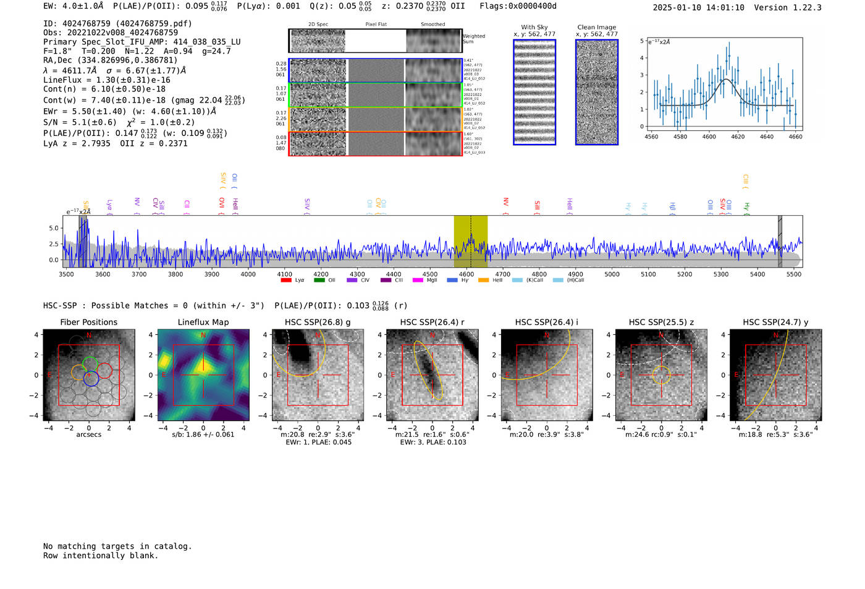Click the (K)CaII legend swatch
This screenshot has height=589, width=865.
(517, 281)
